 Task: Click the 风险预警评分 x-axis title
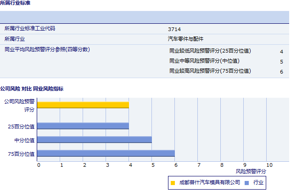coord(251,171)
